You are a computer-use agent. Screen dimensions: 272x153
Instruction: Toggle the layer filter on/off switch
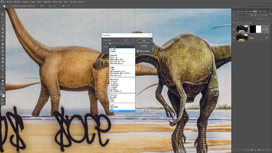pyautogui.click(x=270, y=15)
